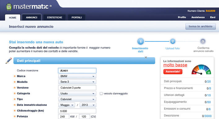Click the Conferma annuncio salvato label
This screenshot has height=119, width=219.
point(203,49)
